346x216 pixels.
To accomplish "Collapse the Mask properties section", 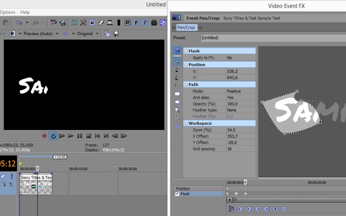I will [186, 51].
